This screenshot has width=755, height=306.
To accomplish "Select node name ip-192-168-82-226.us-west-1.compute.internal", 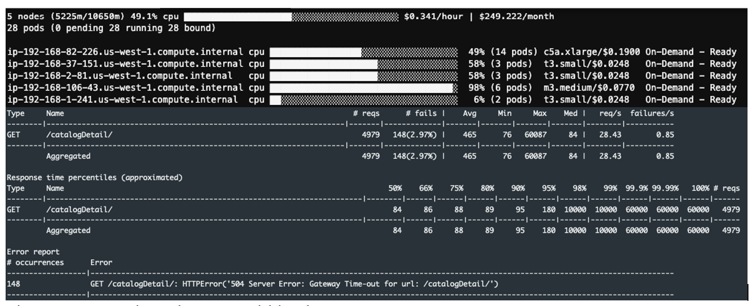I will click(x=125, y=52).
